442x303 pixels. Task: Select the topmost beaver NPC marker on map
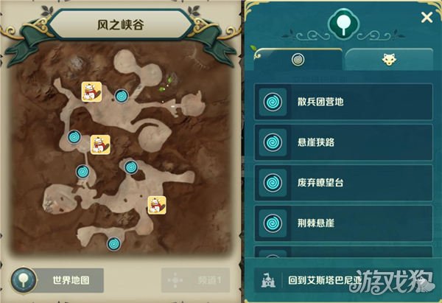[x=91, y=91]
